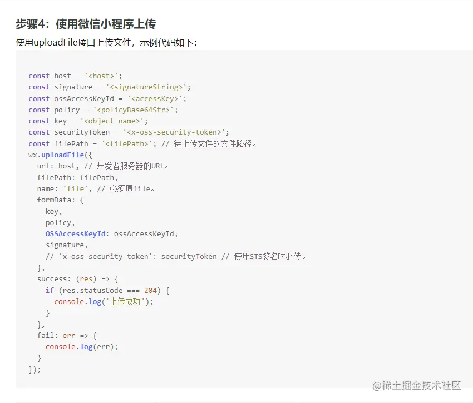The image size is (473, 403).
Task: Select the key field inside formData
Action: (x=51, y=211)
